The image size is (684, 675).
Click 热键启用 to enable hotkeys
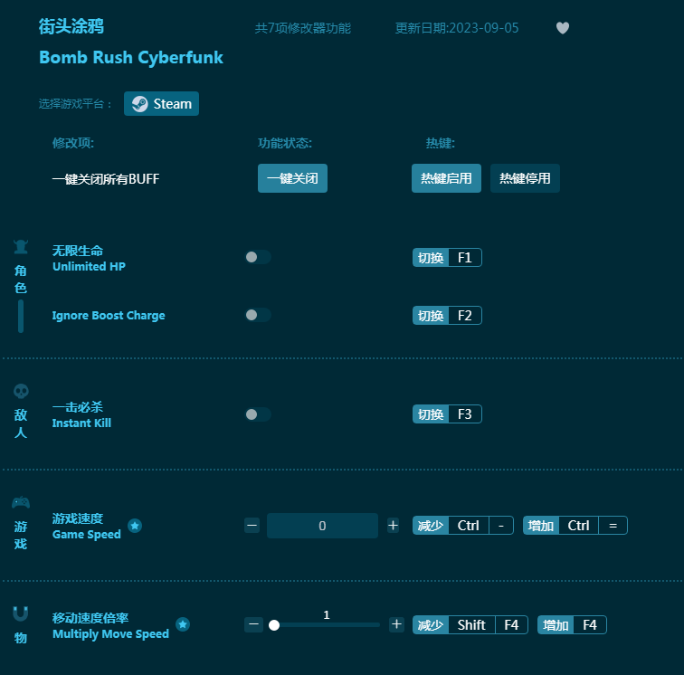click(446, 178)
